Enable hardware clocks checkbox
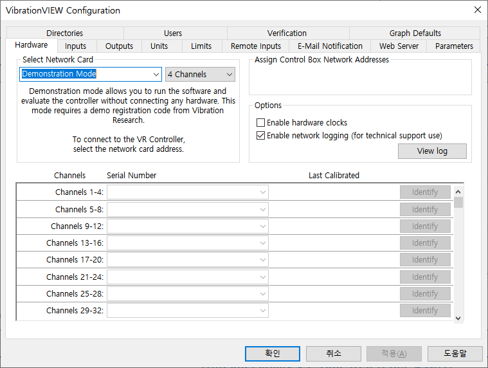488x368 pixels. coord(260,123)
